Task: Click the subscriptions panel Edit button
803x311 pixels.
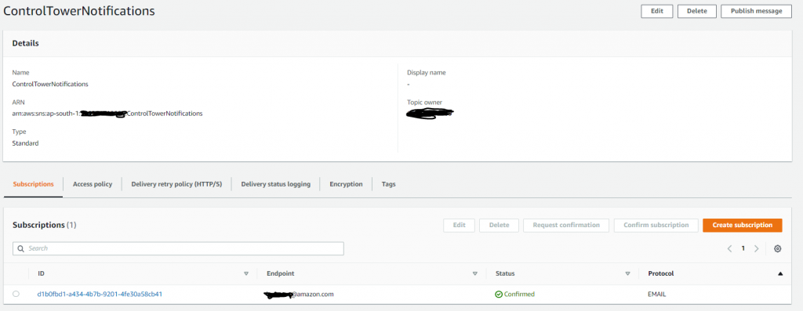Action: [x=459, y=225]
